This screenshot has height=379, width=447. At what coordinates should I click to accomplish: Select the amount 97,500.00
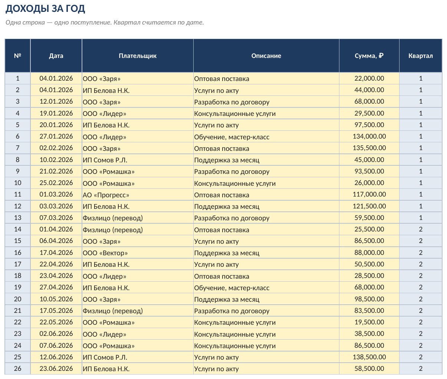click(369, 125)
